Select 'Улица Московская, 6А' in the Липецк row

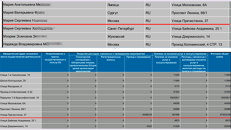pyautogui.click(x=189, y=5)
